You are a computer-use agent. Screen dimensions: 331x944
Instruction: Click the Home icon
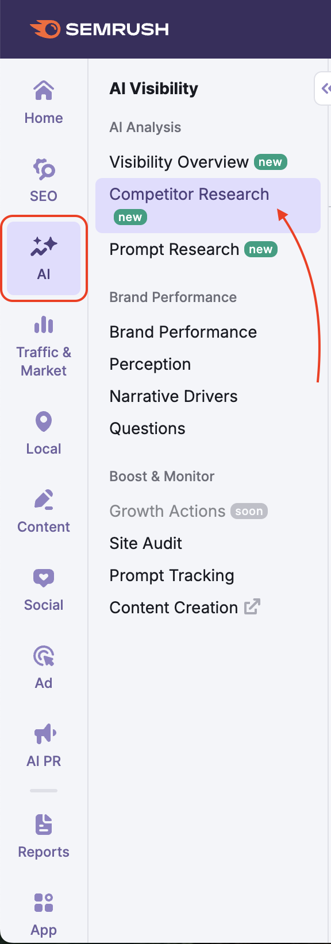(x=43, y=90)
